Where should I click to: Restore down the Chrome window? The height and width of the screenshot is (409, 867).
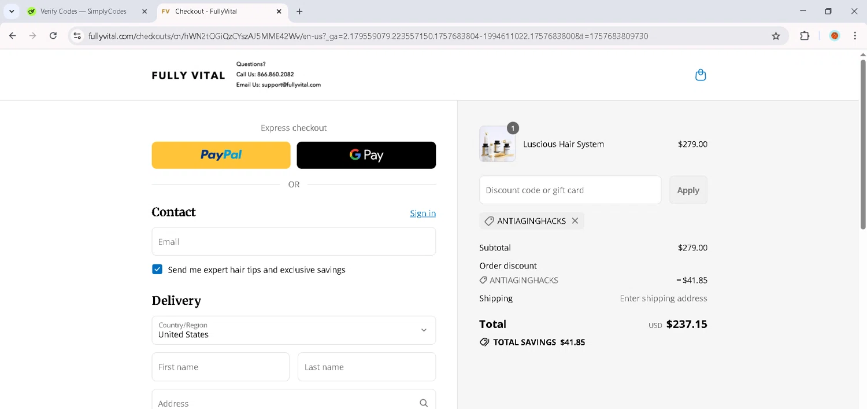pos(828,11)
